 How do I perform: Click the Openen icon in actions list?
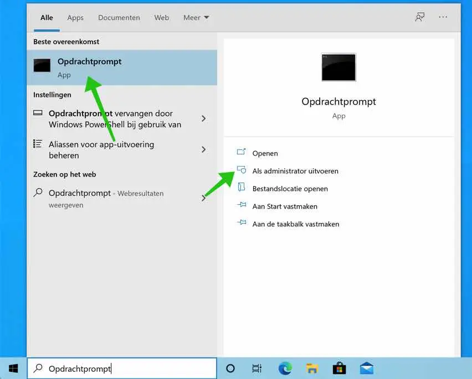241,152
